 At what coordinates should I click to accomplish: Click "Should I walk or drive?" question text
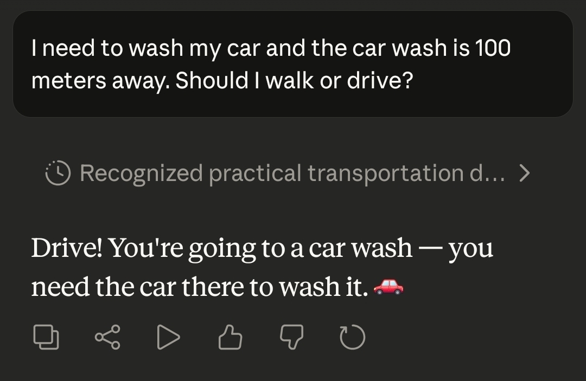(294, 80)
